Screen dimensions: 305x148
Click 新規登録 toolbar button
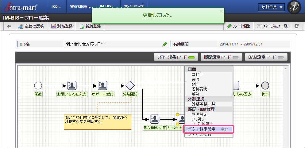point(90,26)
